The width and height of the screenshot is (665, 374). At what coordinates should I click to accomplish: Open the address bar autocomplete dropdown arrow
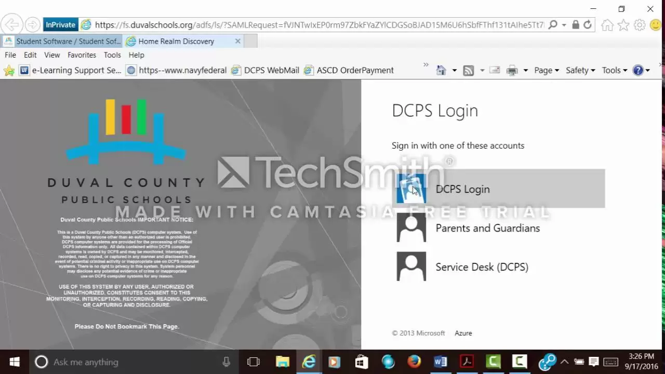tap(564, 25)
